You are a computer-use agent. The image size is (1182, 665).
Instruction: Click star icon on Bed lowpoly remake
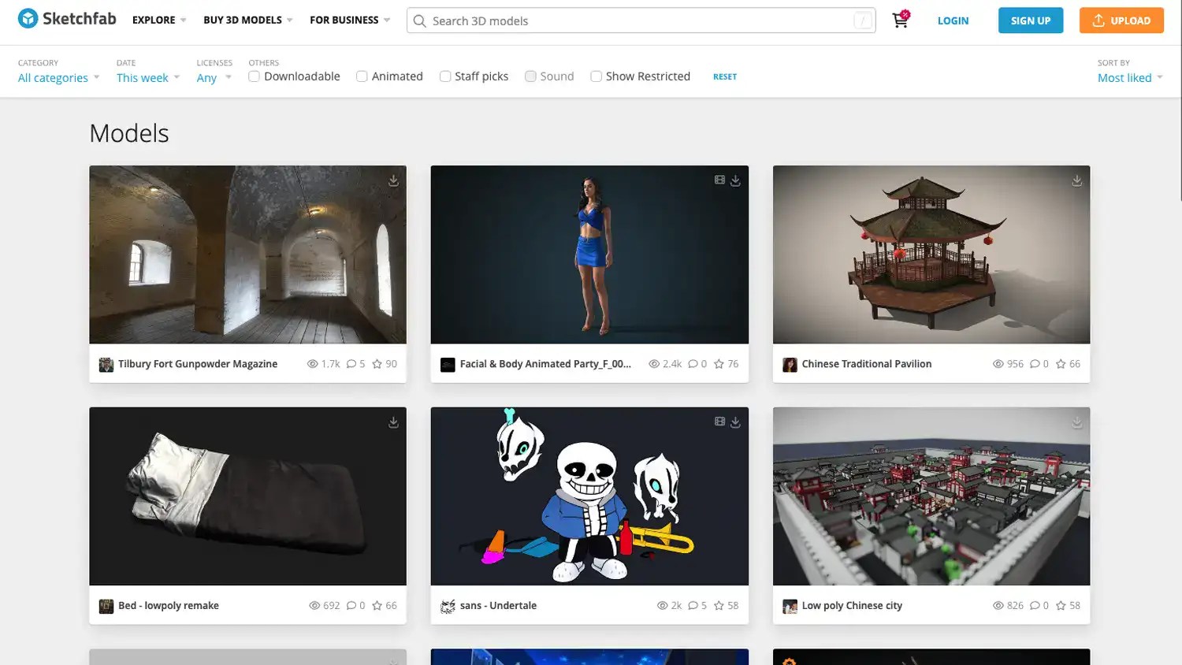(377, 606)
